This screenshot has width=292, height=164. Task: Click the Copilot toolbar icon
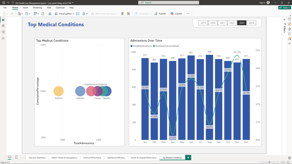click(x=176, y=14)
